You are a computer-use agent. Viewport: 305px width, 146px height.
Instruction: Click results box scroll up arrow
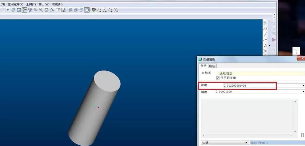click(295, 101)
